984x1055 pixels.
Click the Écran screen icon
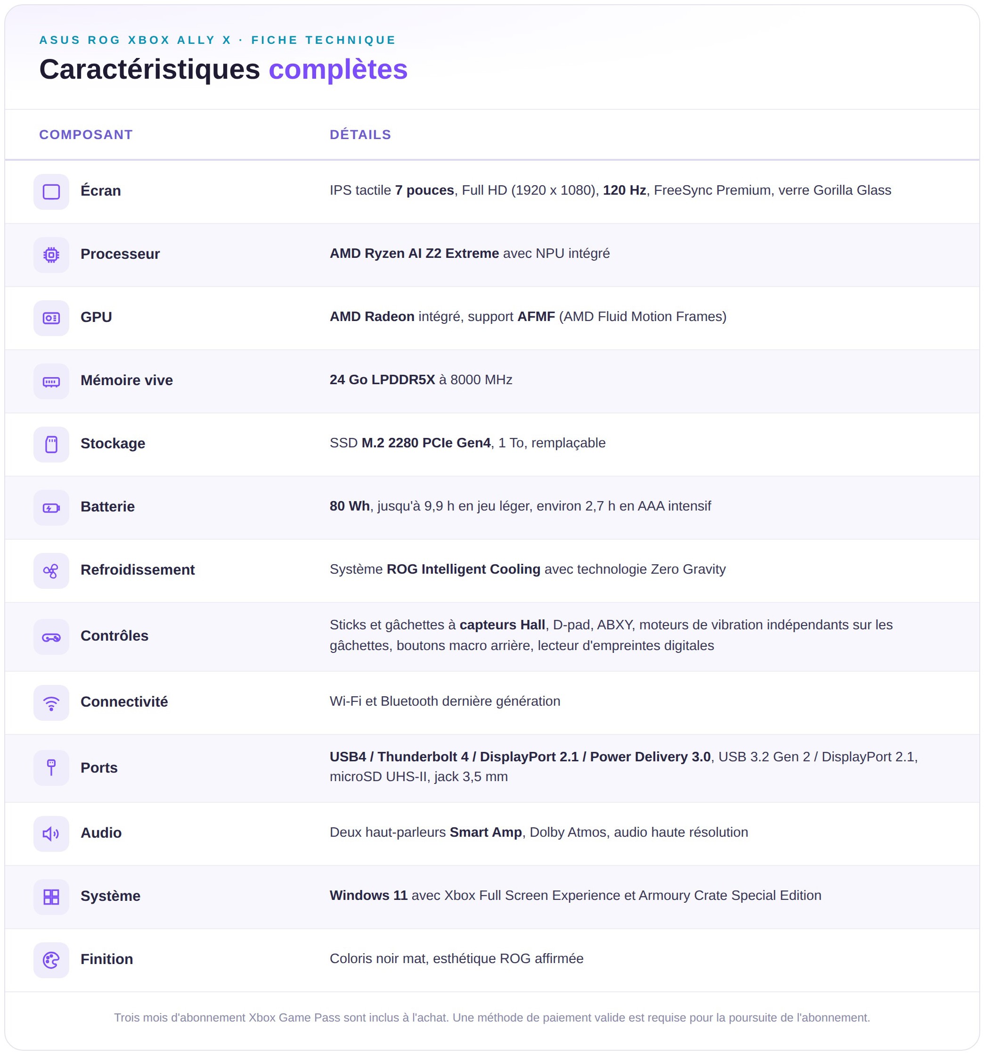coord(51,191)
